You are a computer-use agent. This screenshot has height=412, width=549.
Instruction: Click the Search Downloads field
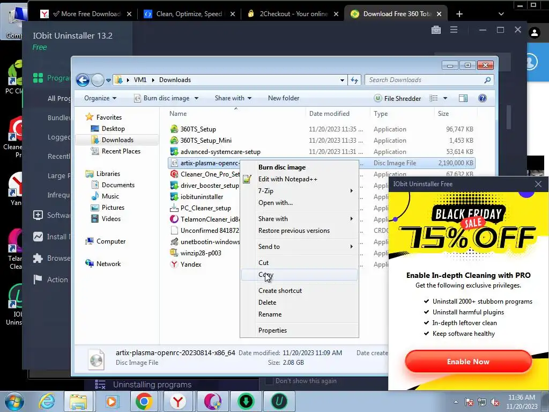click(429, 80)
